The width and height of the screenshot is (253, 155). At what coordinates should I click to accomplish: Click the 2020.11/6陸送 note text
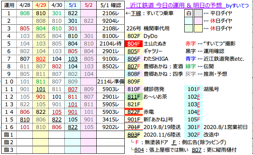tap(162, 135)
